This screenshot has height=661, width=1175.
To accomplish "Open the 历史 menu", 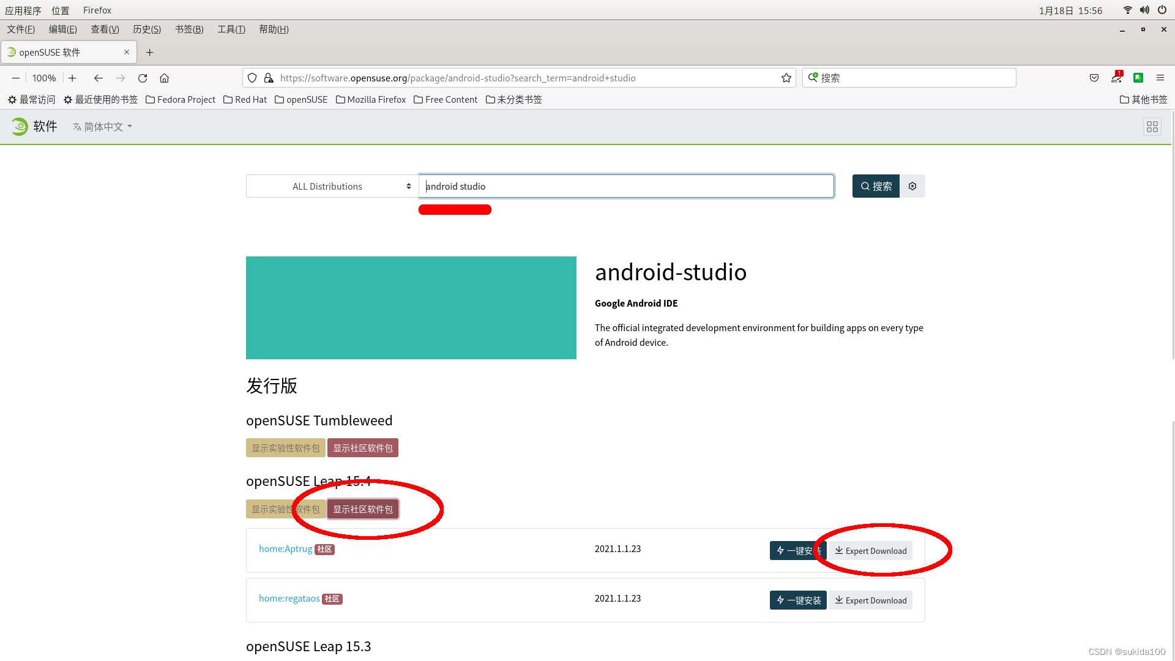I will [x=147, y=29].
